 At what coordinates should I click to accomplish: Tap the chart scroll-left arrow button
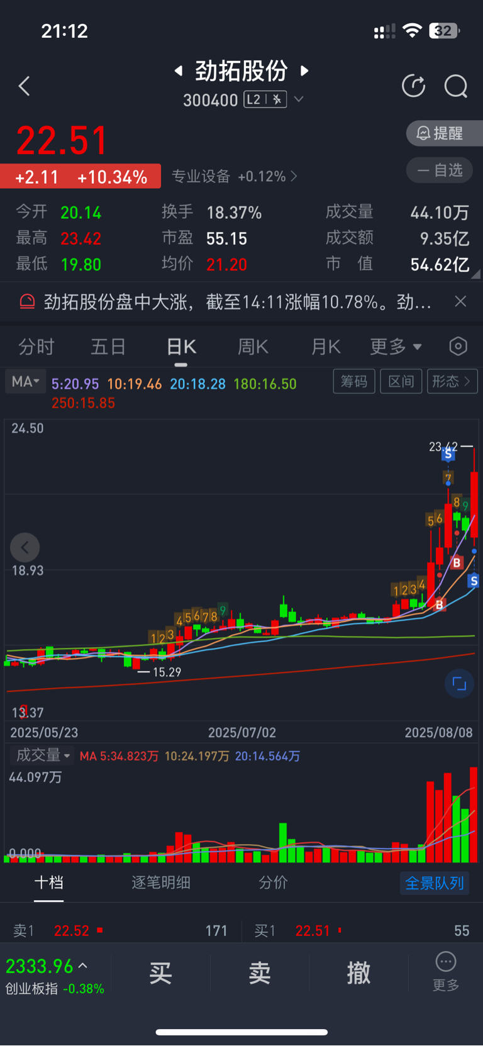pos(25,548)
